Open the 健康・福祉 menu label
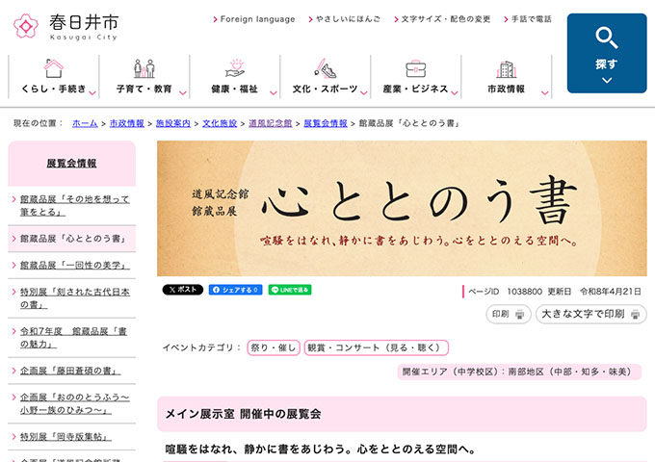655x462 pixels. click(234, 89)
